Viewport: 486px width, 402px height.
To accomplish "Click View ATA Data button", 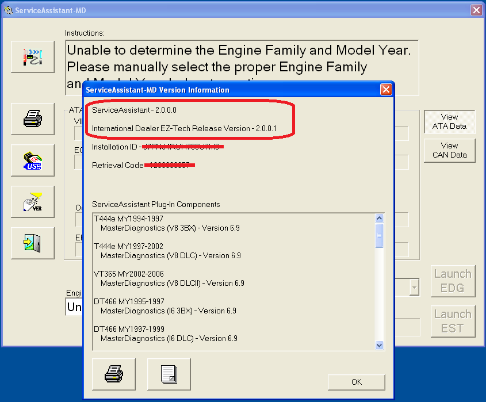I will [449, 121].
